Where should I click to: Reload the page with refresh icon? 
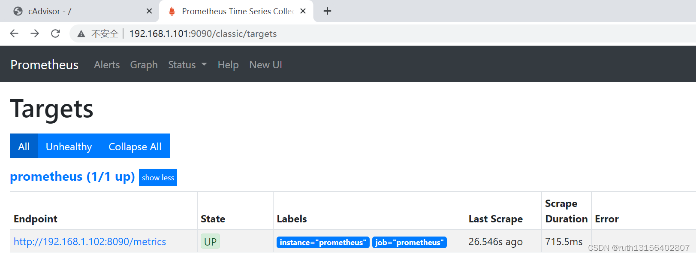[x=55, y=33]
